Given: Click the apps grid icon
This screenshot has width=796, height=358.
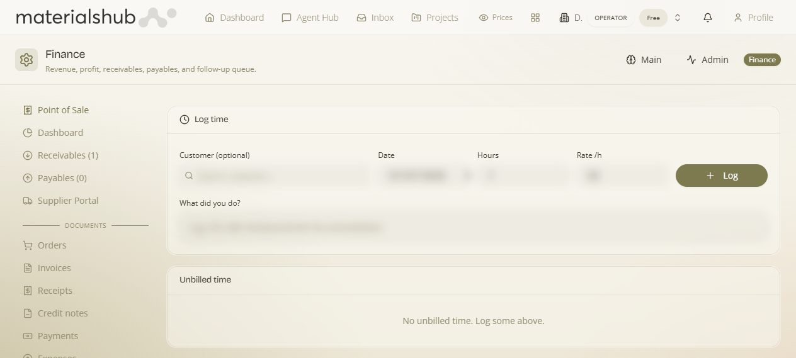Looking at the screenshot, I should click(x=535, y=18).
